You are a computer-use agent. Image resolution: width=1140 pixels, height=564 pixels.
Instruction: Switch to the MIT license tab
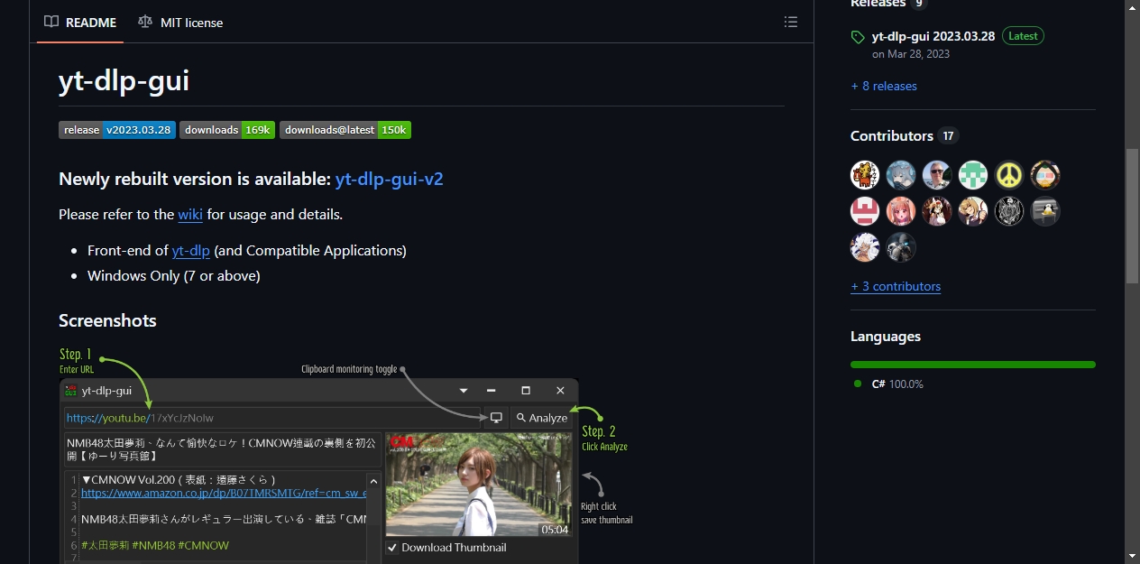tap(181, 22)
